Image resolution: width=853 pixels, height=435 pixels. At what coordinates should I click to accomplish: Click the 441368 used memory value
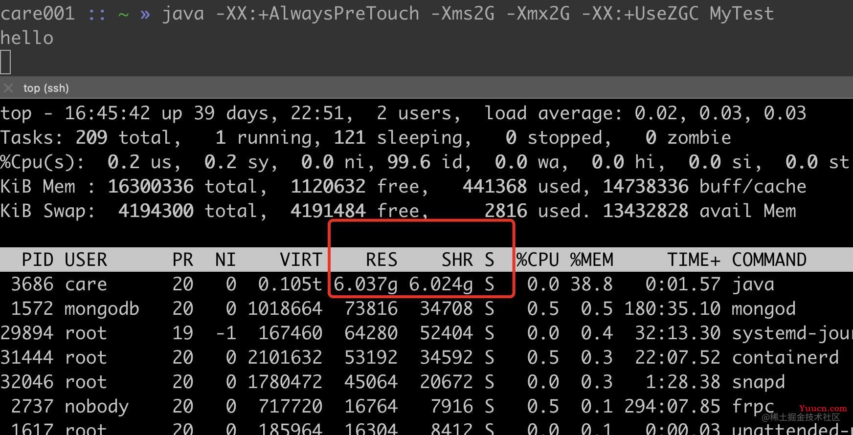pyautogui.click(x=495, y=186)
